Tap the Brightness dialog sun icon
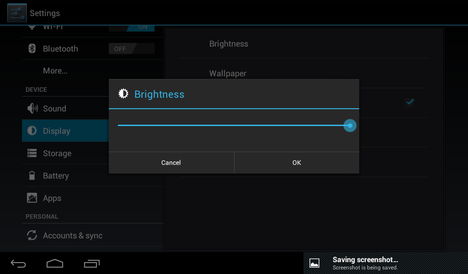Screen dimensions: 468x274 coord(123,94)
